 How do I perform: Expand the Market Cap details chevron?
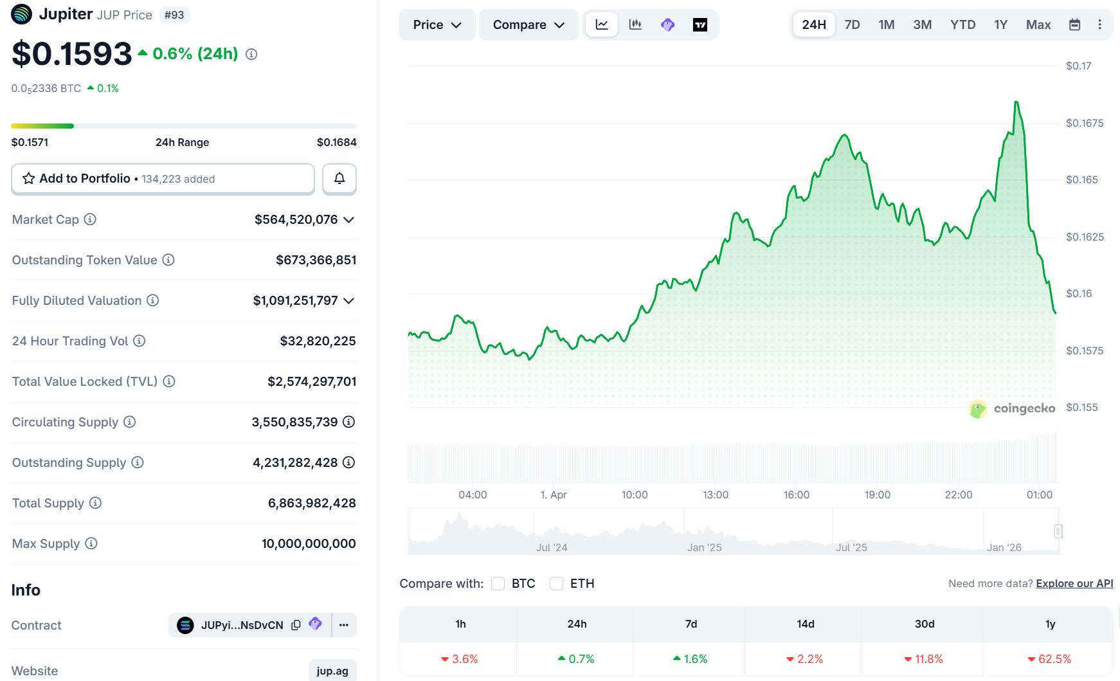349,219
